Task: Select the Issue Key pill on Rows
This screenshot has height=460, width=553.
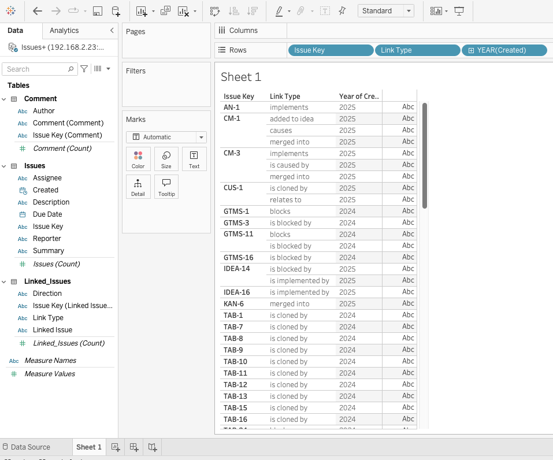Action: pos(331,50)
